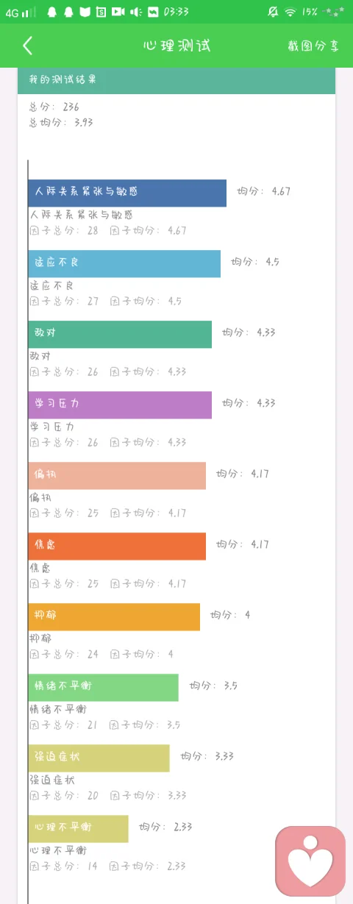
Task: Tap the muted notification bell icon
Action: [x=274, y=12]
